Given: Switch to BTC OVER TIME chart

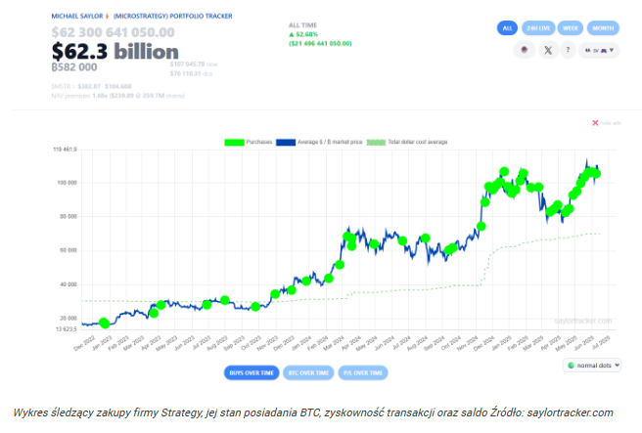Looking at the screenshot, I should pyautogui.click(x=308, y=373).
